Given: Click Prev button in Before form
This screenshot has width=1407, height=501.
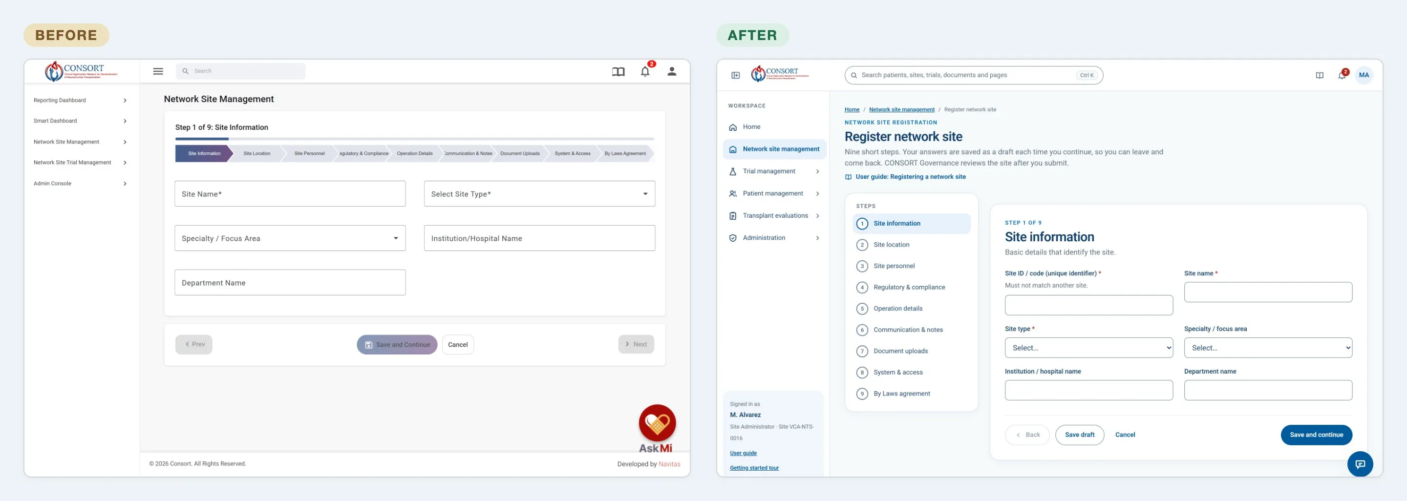Looking at the screenshot, I should point(194,344).
